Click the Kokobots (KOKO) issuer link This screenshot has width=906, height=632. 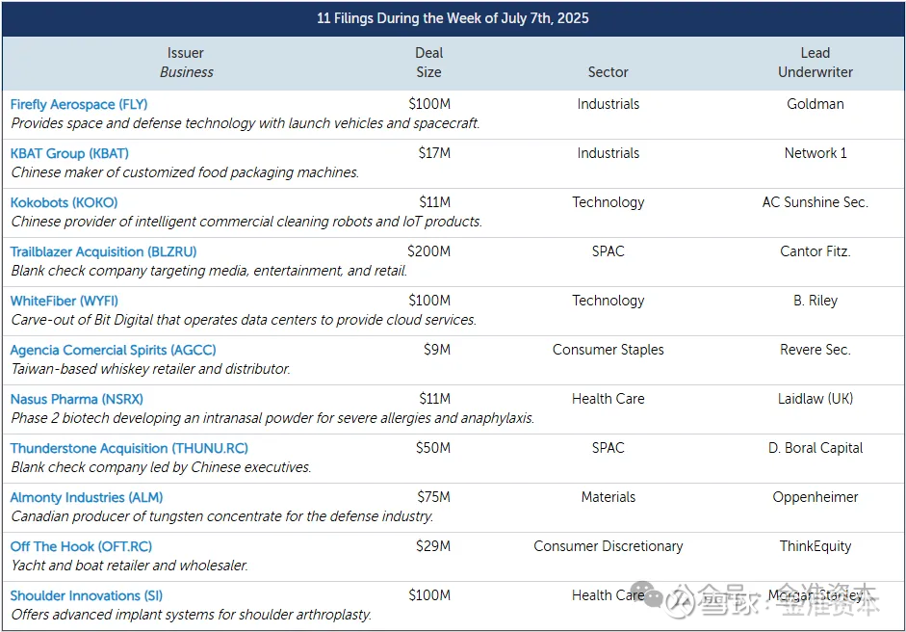point(65,202)
